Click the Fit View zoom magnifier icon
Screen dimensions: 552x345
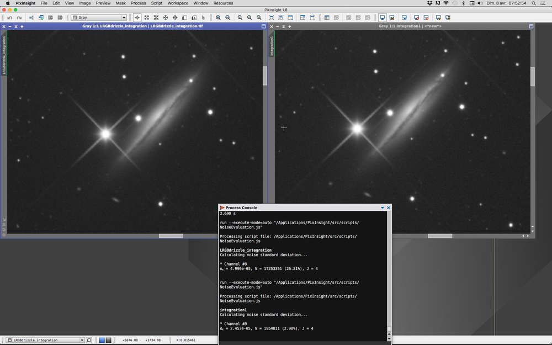(250, 18)
